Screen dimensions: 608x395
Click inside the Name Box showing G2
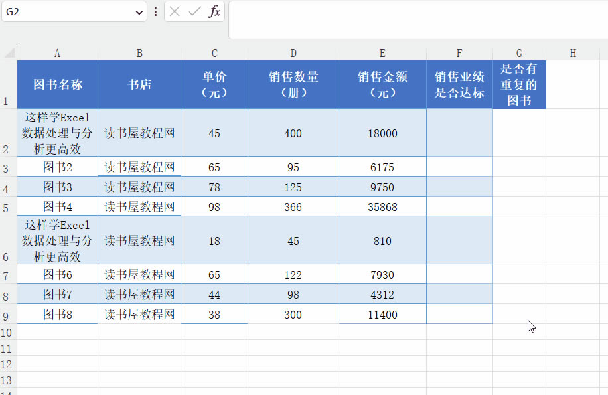pyautogui.click(x=66, y=11)
